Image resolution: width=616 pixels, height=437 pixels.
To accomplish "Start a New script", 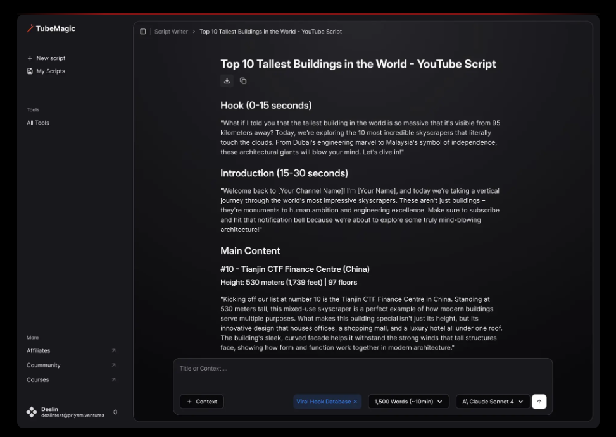I will [x=46, y=58].
